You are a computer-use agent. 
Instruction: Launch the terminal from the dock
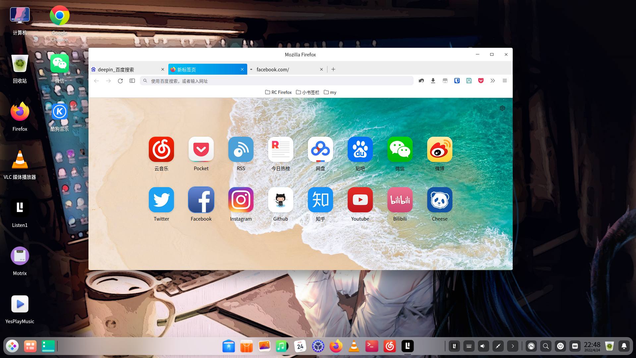(372, 346)
